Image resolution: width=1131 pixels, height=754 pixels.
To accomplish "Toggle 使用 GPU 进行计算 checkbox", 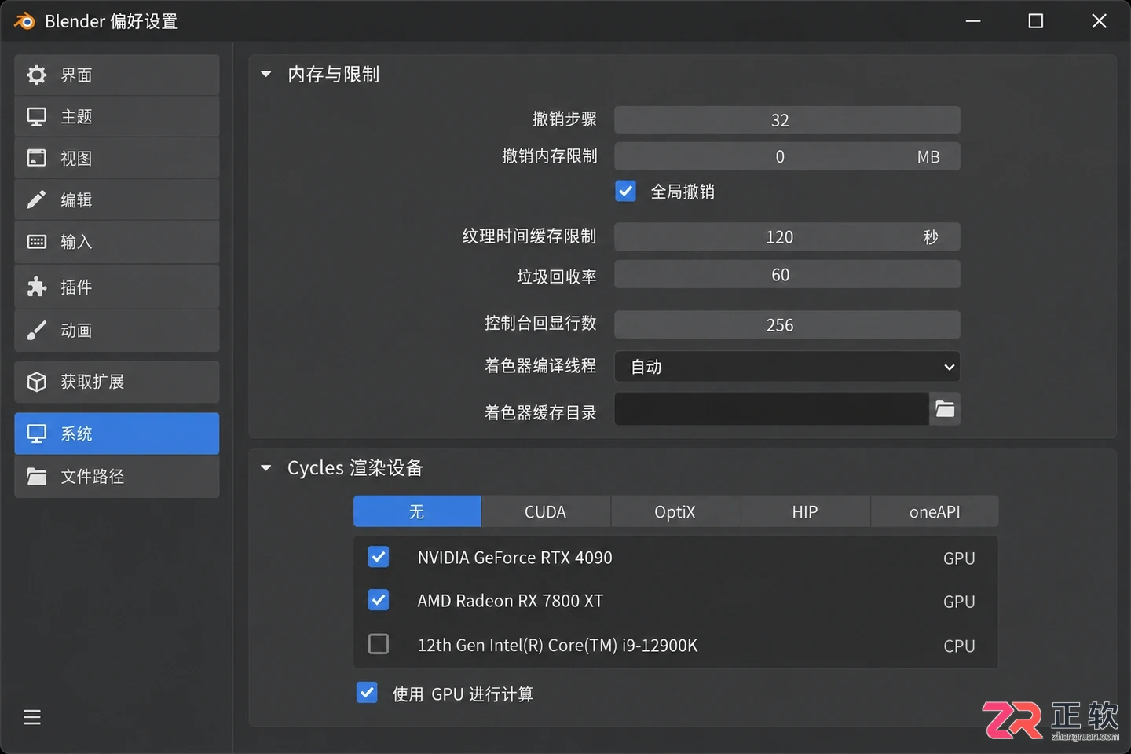I will click(x=367, y=693).
